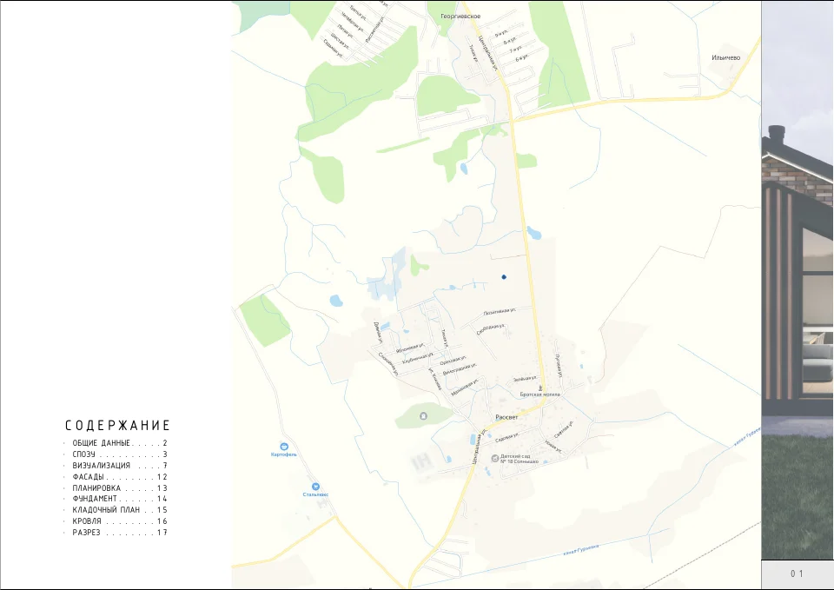Click the 7-я ул. street label
This screenshot has width=834, height=590.
tap(515, 50)
